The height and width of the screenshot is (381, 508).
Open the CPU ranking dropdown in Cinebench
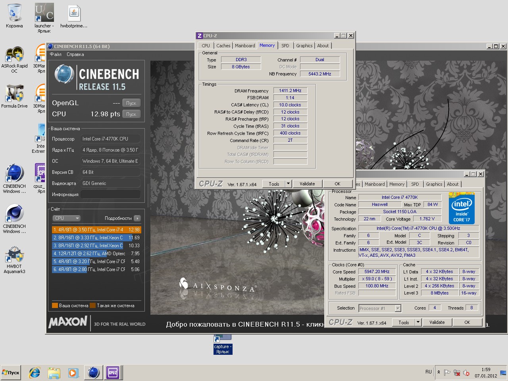(67, 218)
